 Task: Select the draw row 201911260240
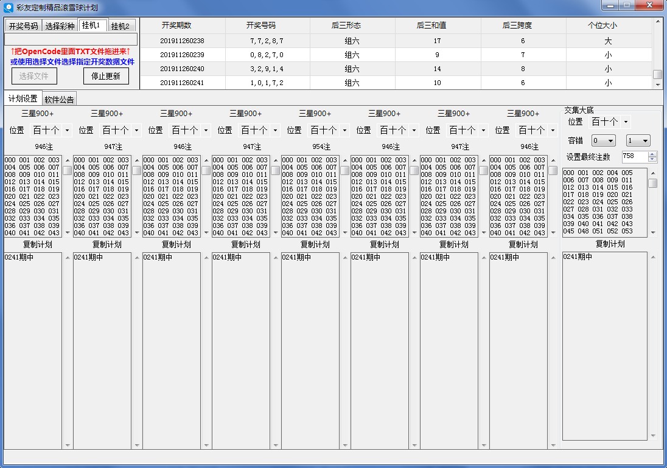[182, 69]
